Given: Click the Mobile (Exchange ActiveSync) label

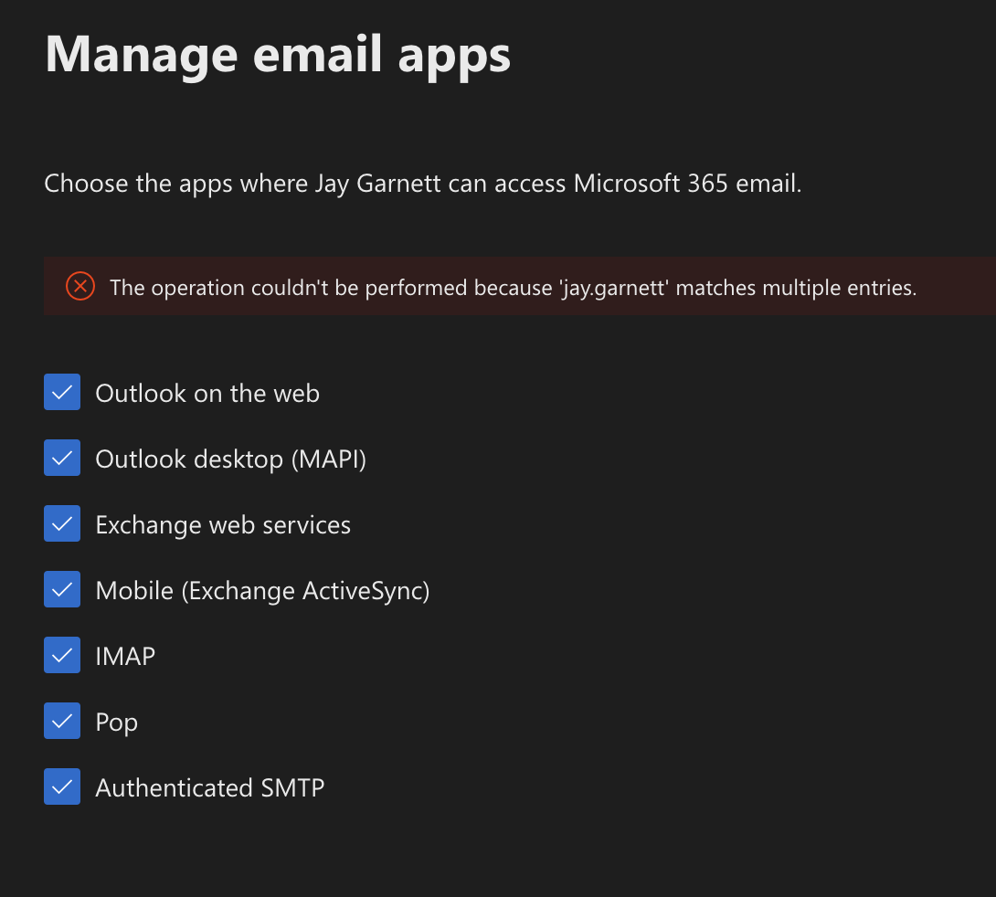Looking at the screenshot, I should pyautogui.click(x=262, y=590).
